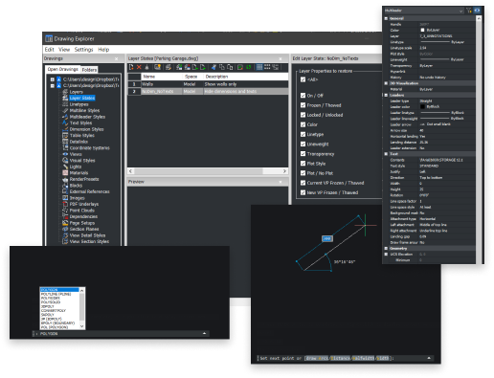The height and width of the screenshot is (378, 494).
Task: Switch to tree view icon
Action: [275, 67]
